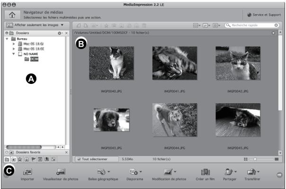The width and height of the screenshot is (286, 189).
Task: Click the folder tree horizontal scrollbar
Action: coord(24,147)
